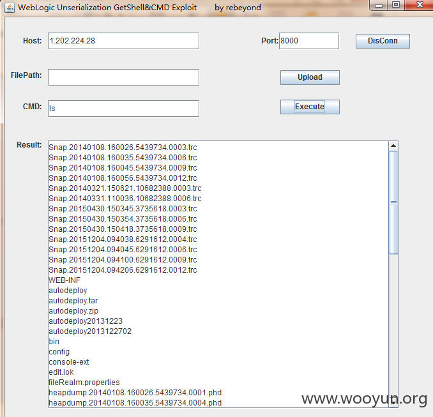433x417 pixels.
Task: Click the bin entry in results
Action: [x=54, y=342]
